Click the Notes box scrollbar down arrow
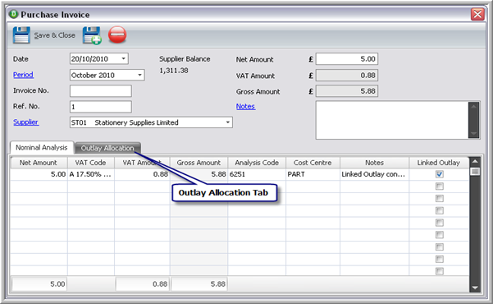The width and height of the screenshot is (493, 304). tap(474, 134)
